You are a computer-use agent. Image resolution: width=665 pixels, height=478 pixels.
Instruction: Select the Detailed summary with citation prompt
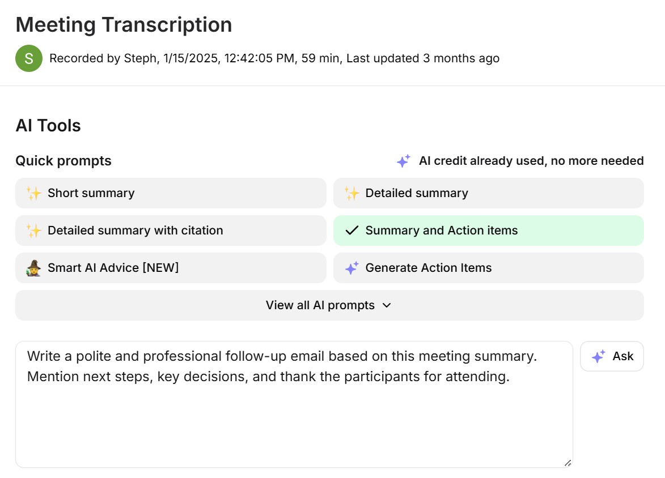(170, 231)
